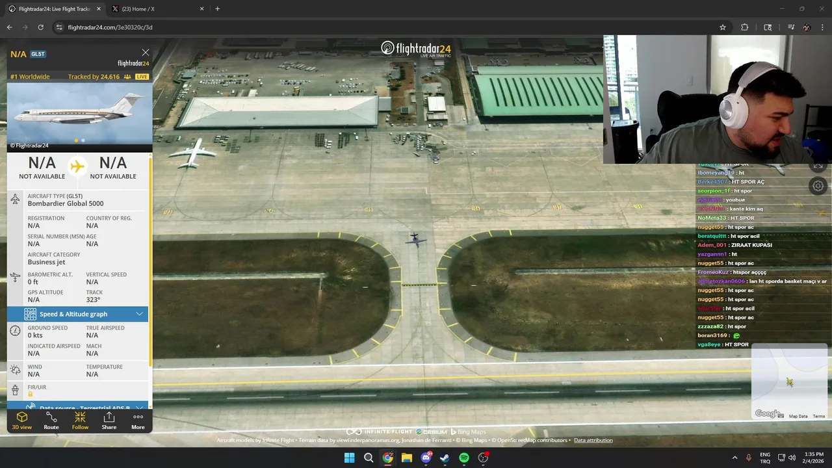Screen dimensions: 832x468
Task: Toggle Follow aircraft mode
Action: coord(80,421)
